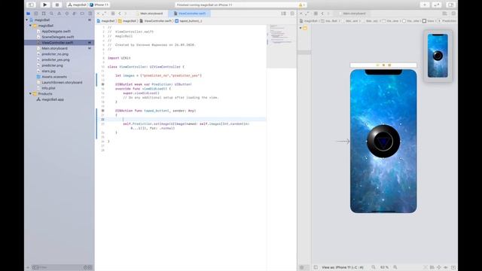This screenshot has width=482, height=271.
Task: Zoom in the storyboard canvas
Action: click(395, 267)
